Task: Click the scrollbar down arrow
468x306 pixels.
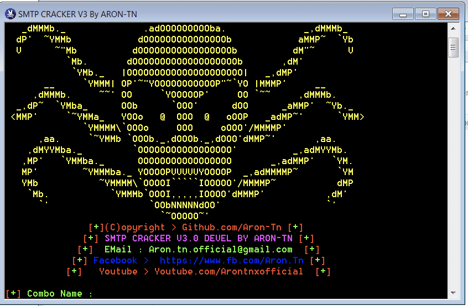Action: (x=453, y=293)
